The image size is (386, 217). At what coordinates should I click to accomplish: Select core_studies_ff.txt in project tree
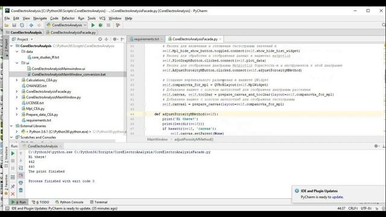45,57
